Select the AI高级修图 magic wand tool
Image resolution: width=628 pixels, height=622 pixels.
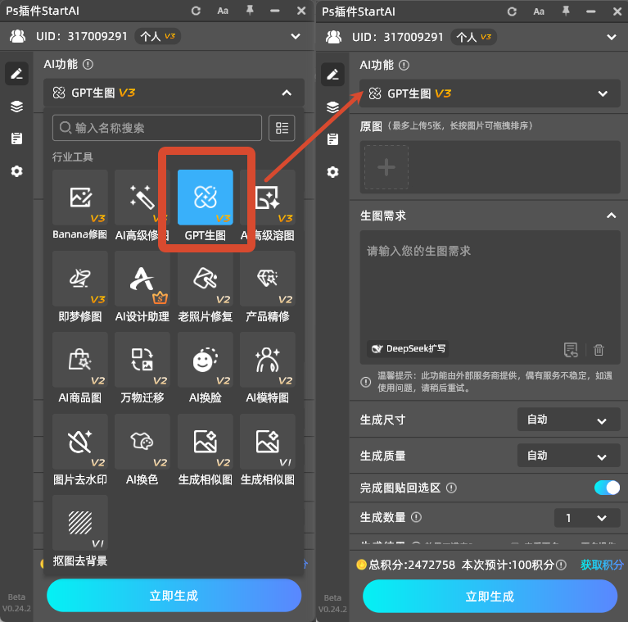pyautogui.click(x=142, y=197)
